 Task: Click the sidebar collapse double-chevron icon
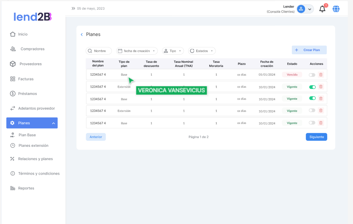(x=73, y=8)
